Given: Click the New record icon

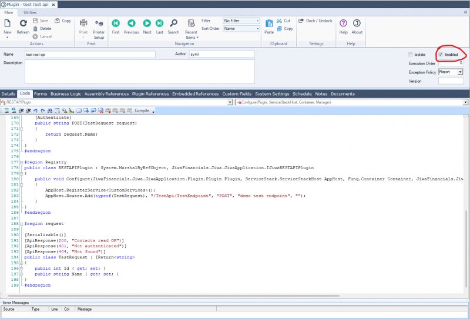Looking at the screenshot, I should pyautogui.click(x=8, y=23).
